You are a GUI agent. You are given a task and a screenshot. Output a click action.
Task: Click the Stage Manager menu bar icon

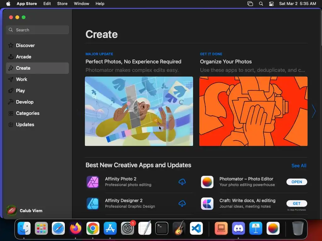click(250, 4)
